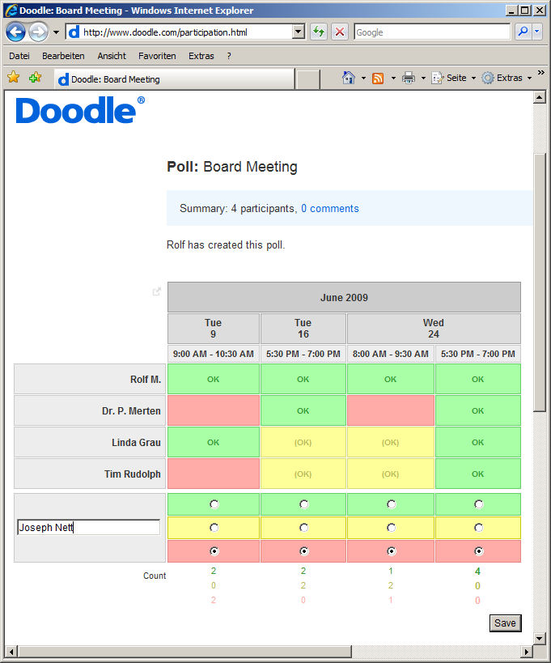Open the Favoriten menu
This screenshot has width=551, height=663.
tap(157, 56)
